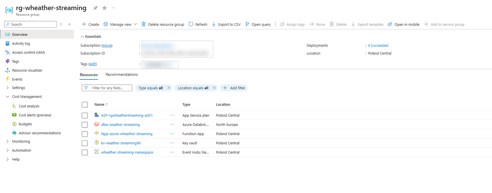
Task: Click Open query
Action: 258,25
